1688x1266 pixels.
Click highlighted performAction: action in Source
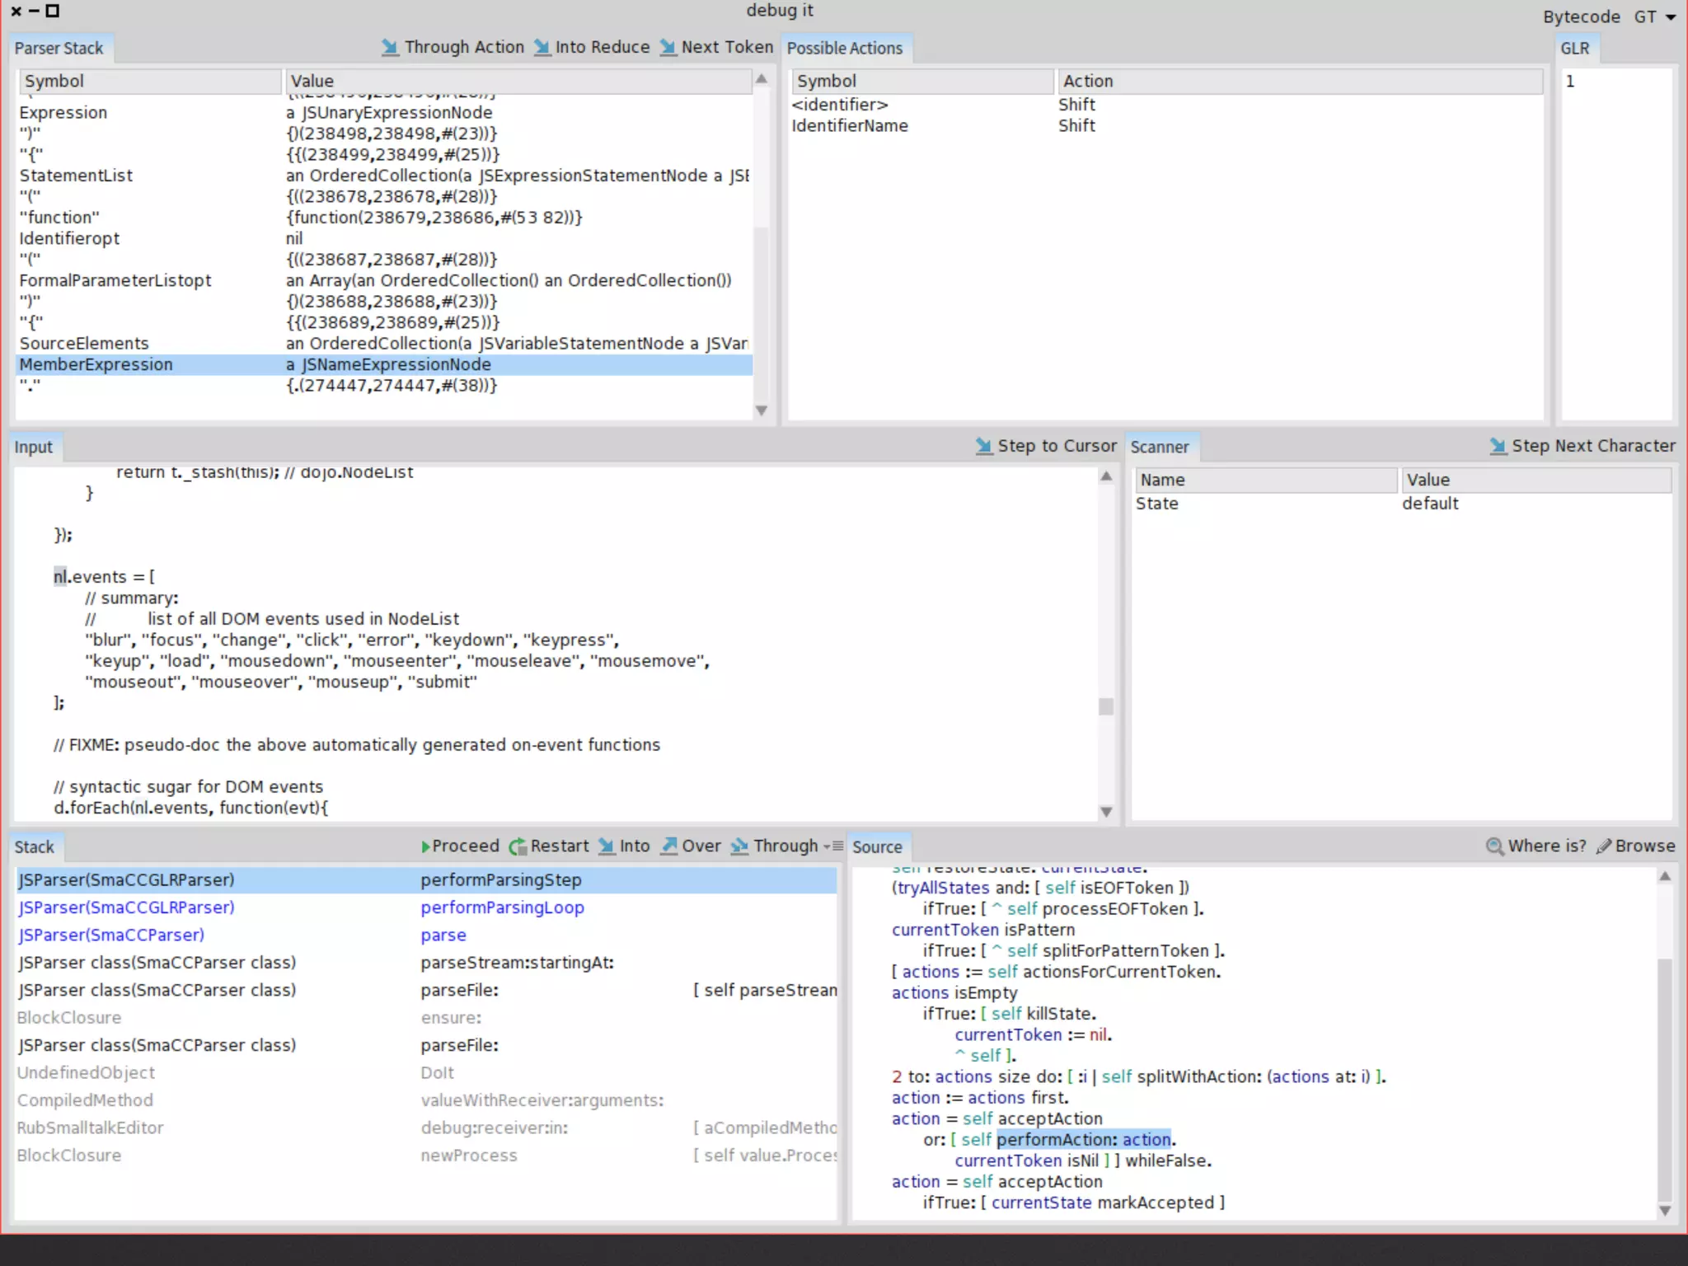click(x=1083, y=1140)
